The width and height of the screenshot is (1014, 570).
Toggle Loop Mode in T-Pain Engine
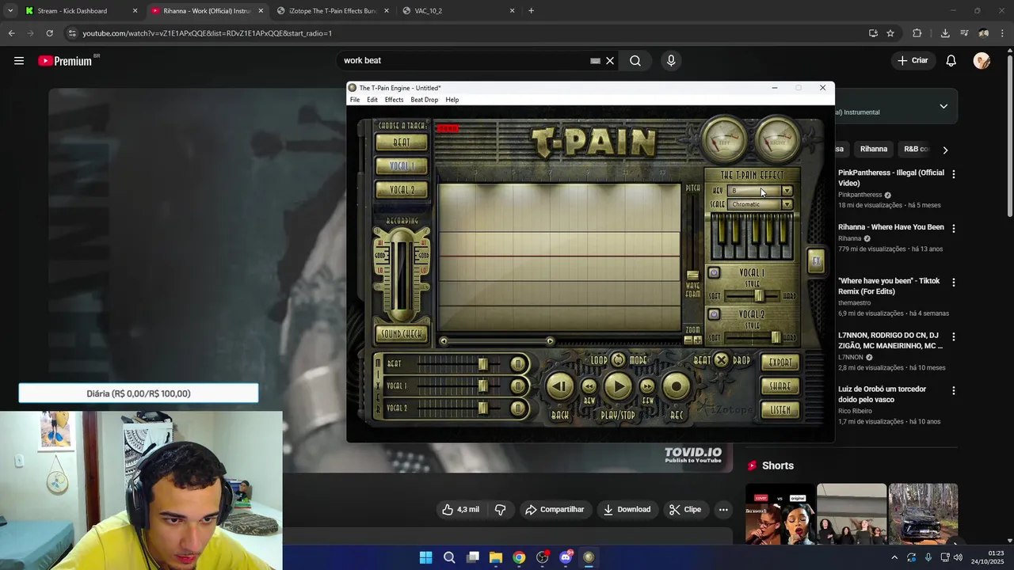[x=618, y=360]
